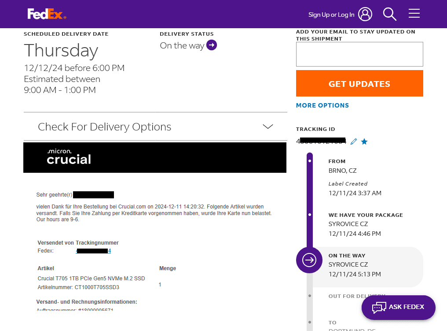Click the Check For Delivery Options heading
Viewport: 447px width, 331px height.
pos(105,126)
